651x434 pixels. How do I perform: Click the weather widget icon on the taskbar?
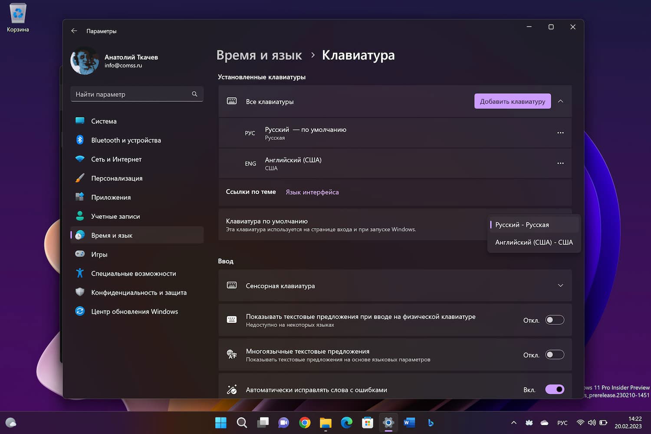[11, 423]
